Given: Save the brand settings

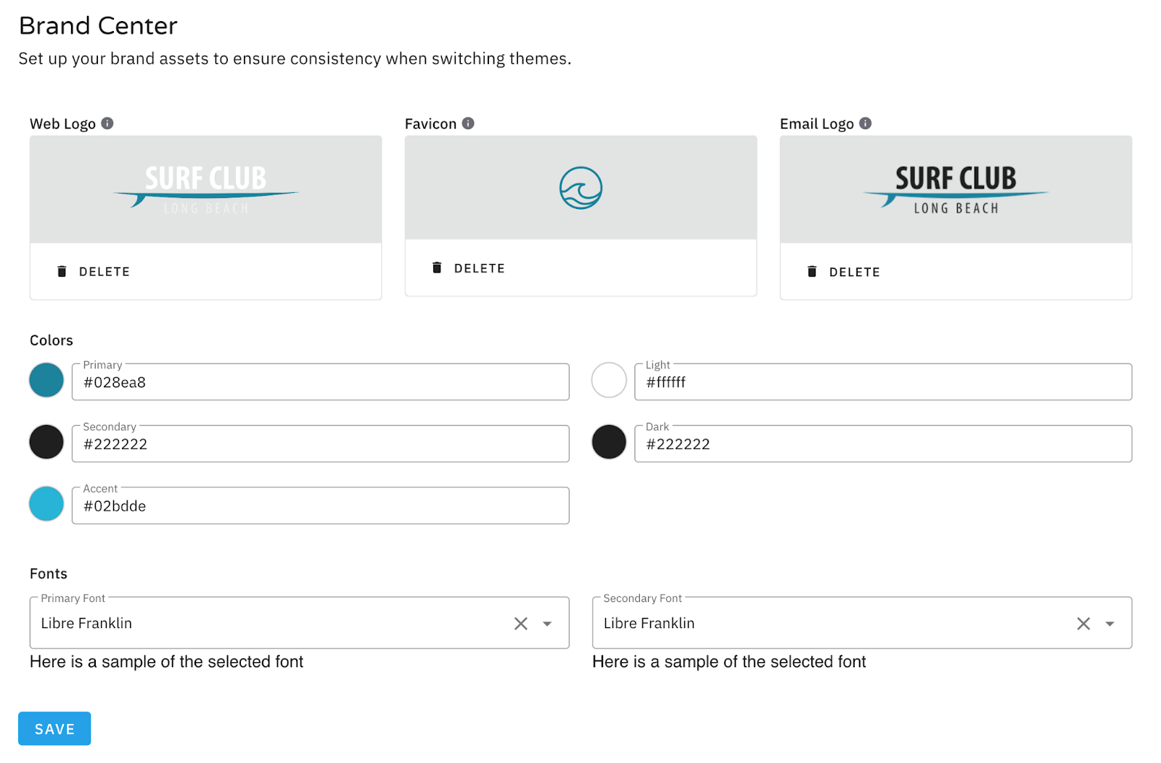Looking at the screenshot, I should tap(54, 729).
